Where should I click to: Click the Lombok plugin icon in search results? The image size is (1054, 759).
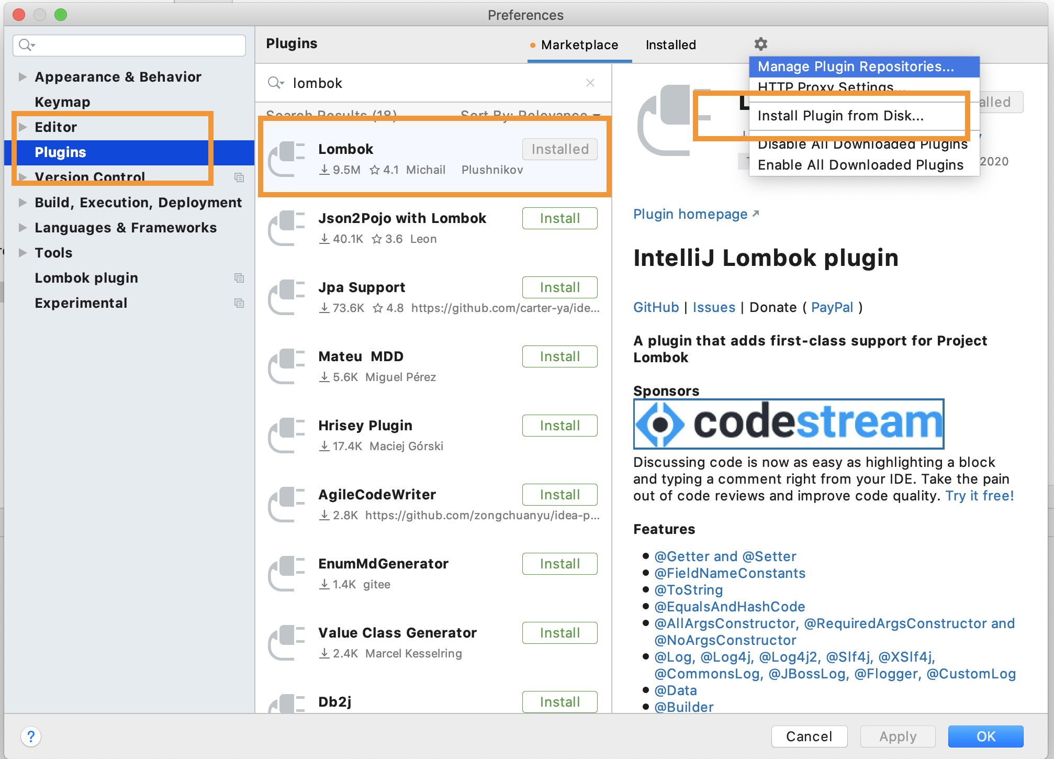coord(287,157)
